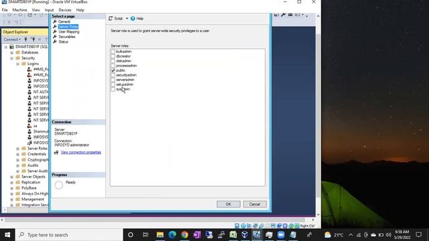Open Task View on taskbar

click(x=145, y=235)
